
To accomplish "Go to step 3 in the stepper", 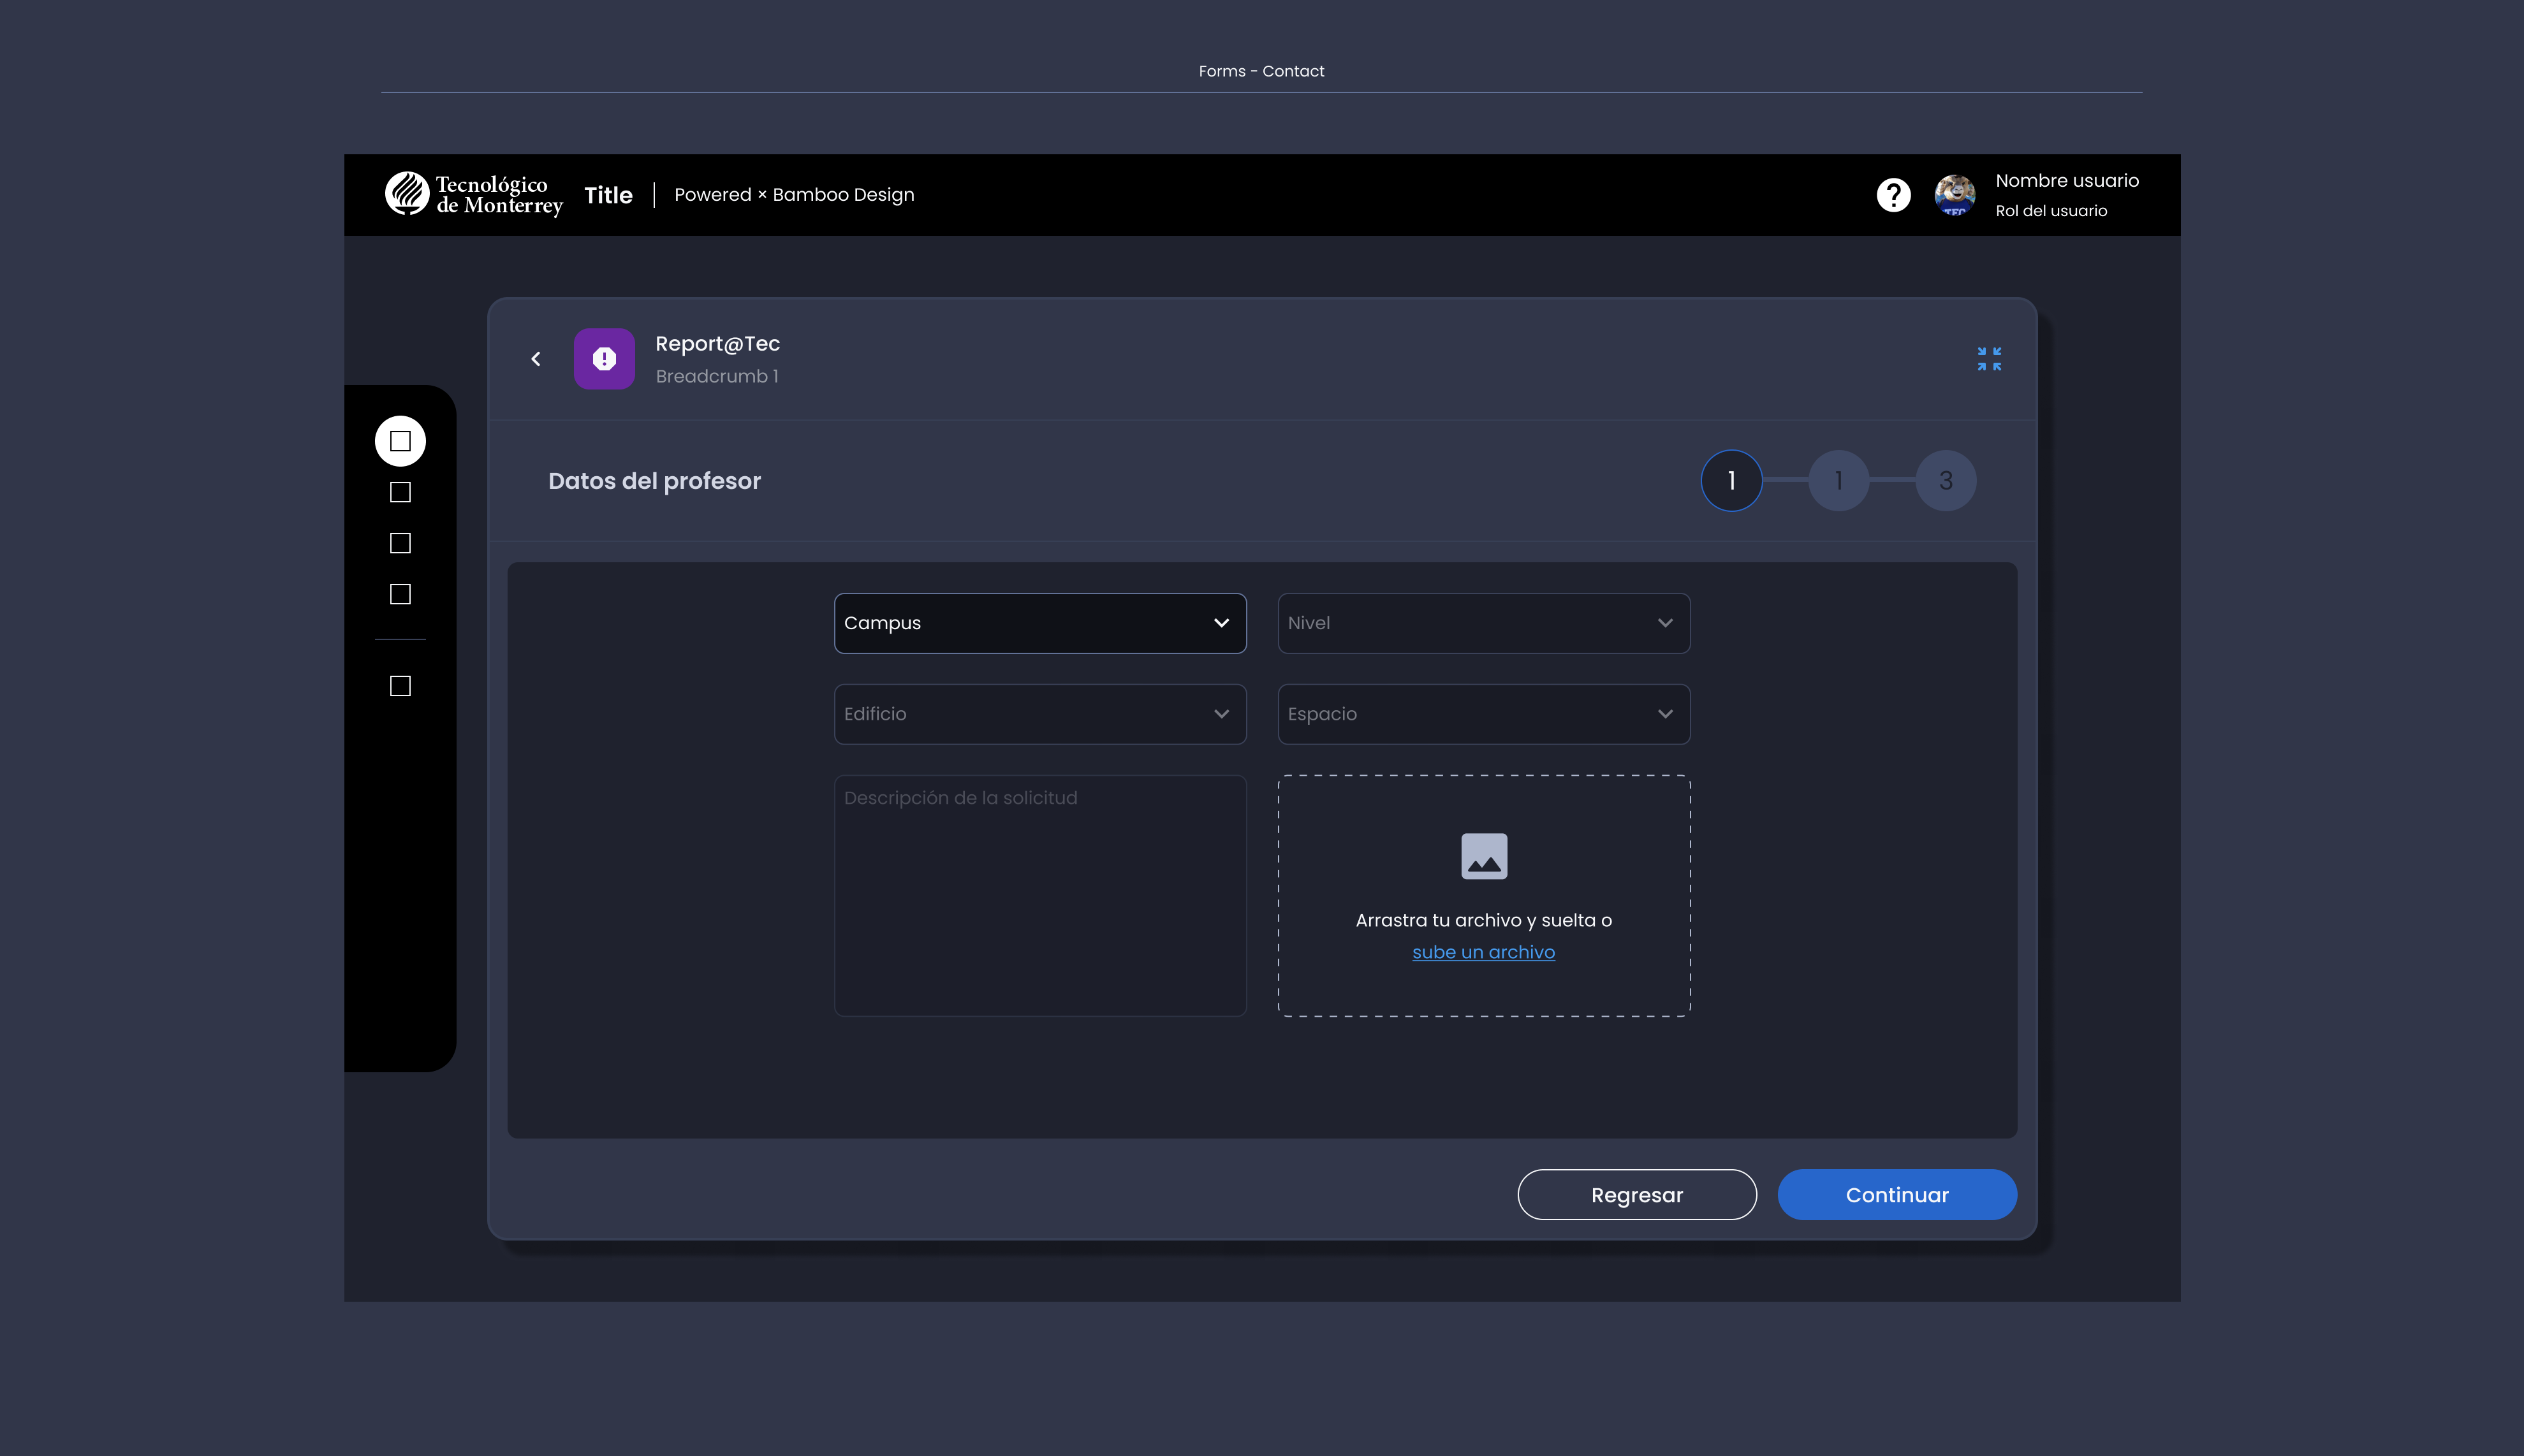I will pos(1945,481).
